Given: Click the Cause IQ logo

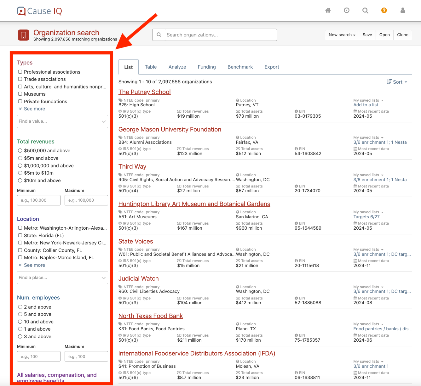Looking at the screenshot, I should pos(39,11).
